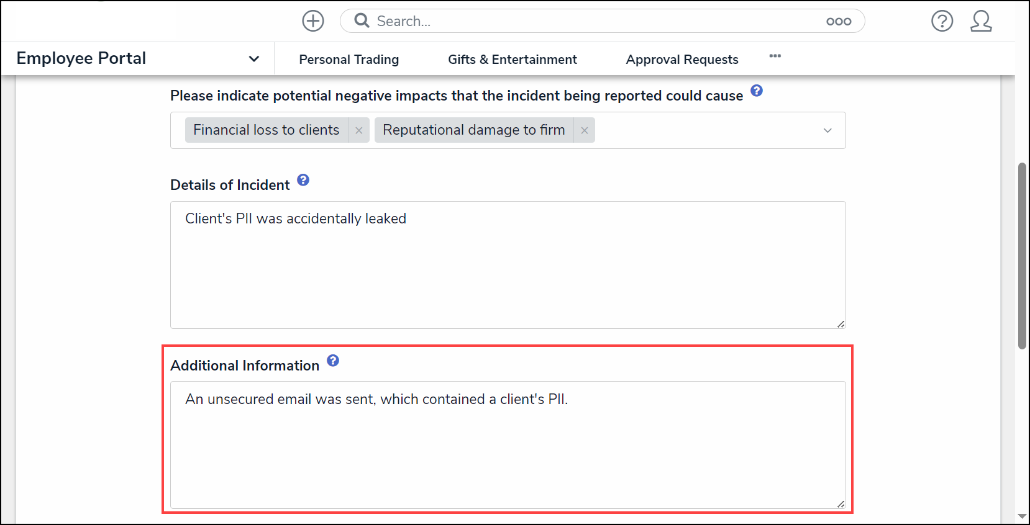Open the more navigation tabs ellipsis
The image size is (1030, 525).
[x=775, y=56]
